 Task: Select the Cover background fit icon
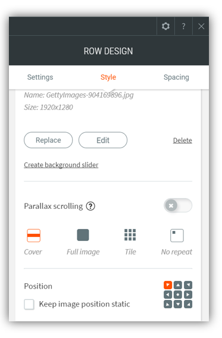(34, 237)
